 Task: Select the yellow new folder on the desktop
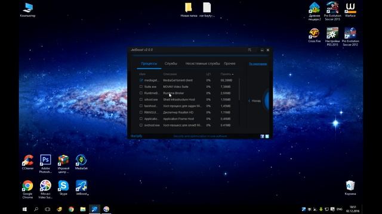click(189, 10)
